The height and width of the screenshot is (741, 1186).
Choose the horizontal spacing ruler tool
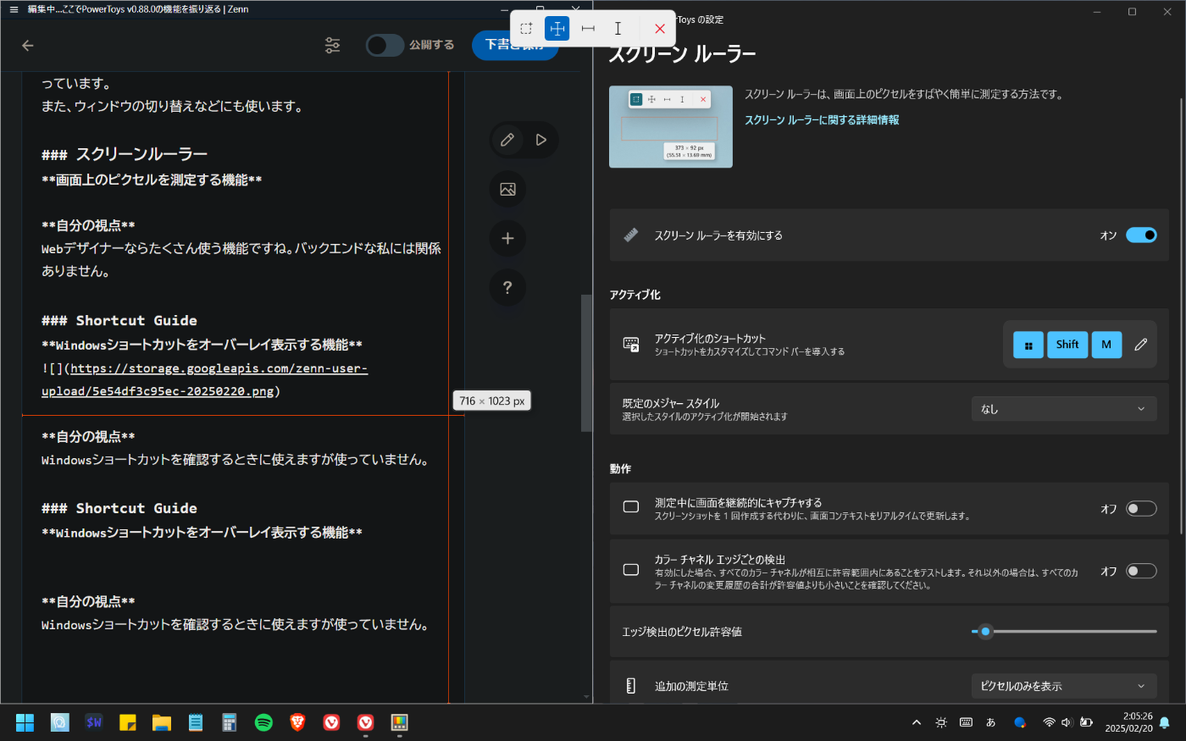(588, 28)
